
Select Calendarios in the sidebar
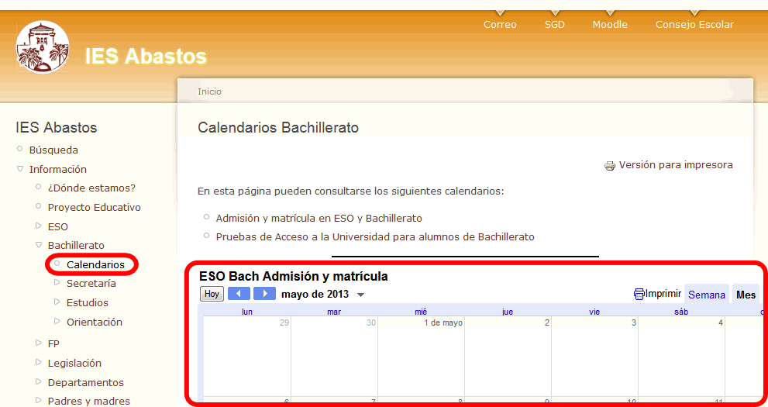coord(95,265)
